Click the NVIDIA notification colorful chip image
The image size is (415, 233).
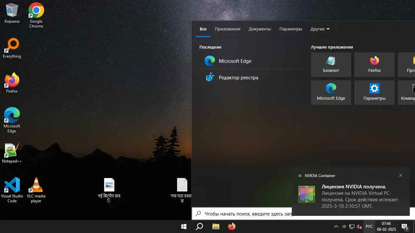click(x=306, y=194)
